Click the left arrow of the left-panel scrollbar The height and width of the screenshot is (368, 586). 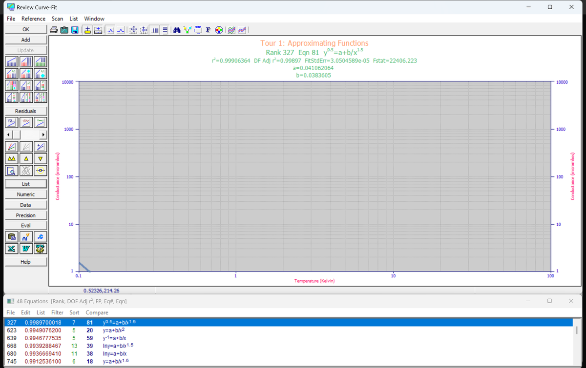click(8, 134)
